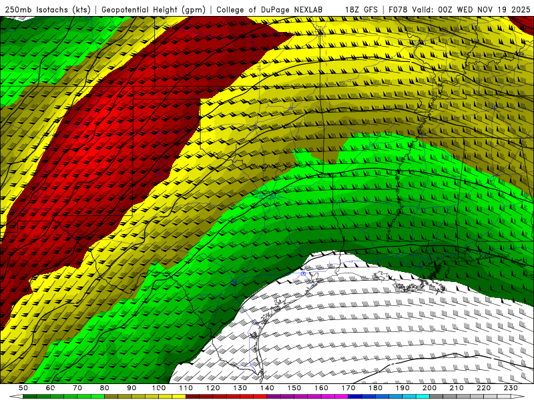Click the 140 value on the color scale

point(267,388)
